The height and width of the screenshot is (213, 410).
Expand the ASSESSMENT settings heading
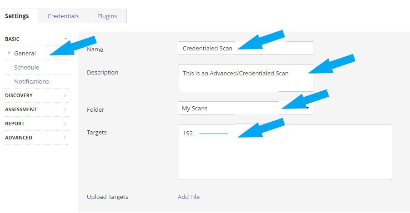click(x=21, y=109)
